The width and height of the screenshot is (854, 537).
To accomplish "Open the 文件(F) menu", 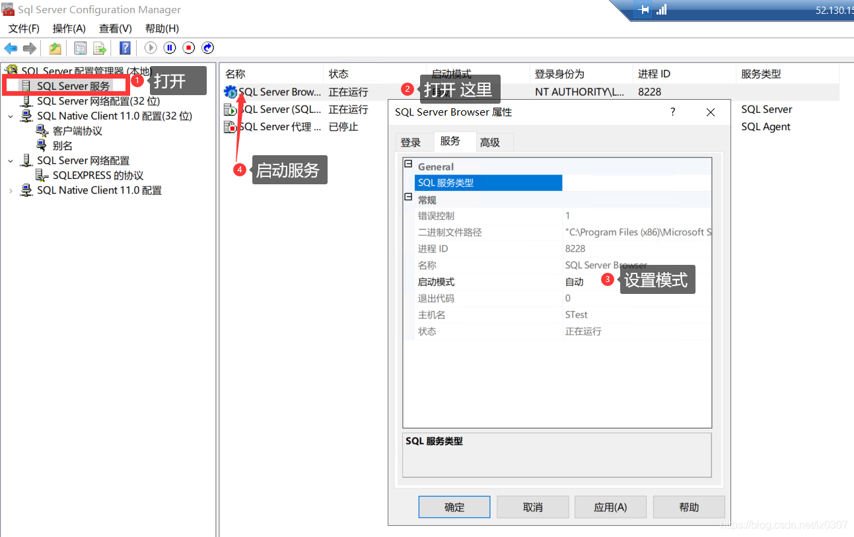I will [x=24, y=28].
